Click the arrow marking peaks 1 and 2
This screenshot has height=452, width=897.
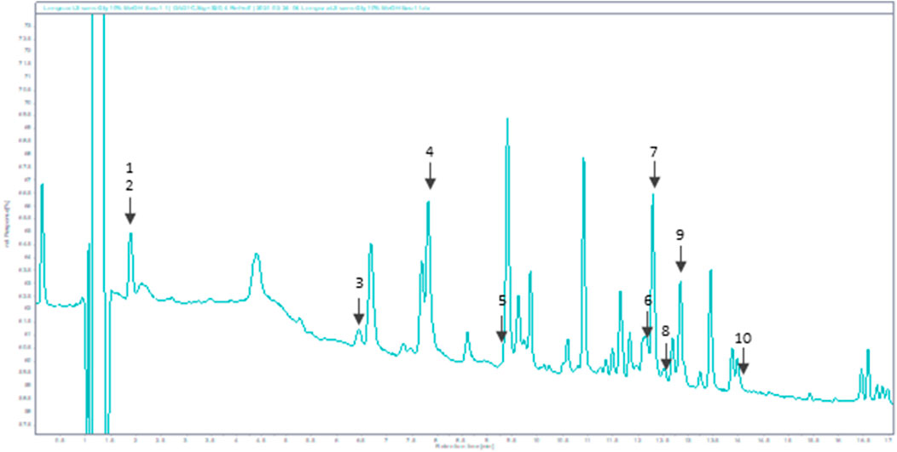click(130, 210)
